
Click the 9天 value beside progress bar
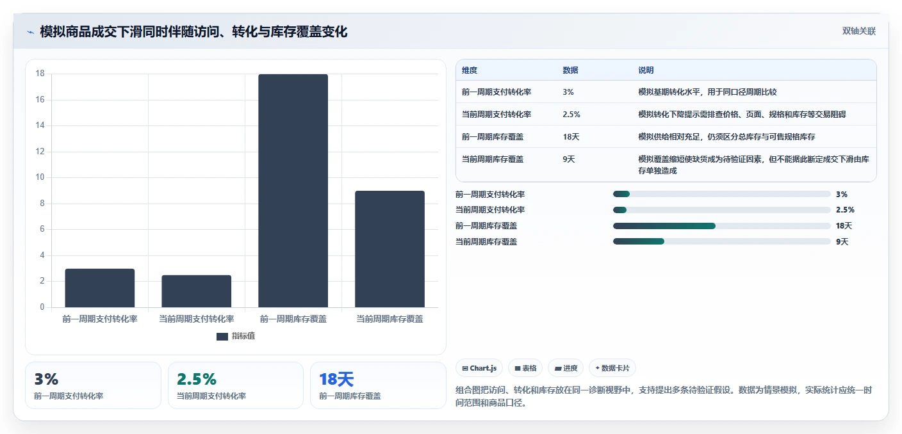tap(842, 241)
